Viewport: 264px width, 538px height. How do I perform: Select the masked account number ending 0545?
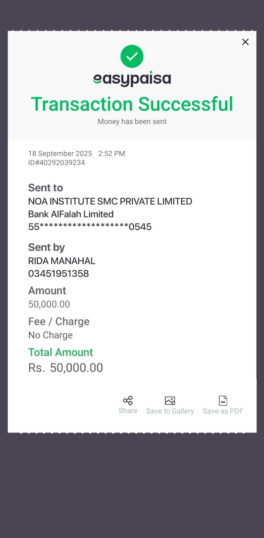pyautogui.click(x=90, y=227)
